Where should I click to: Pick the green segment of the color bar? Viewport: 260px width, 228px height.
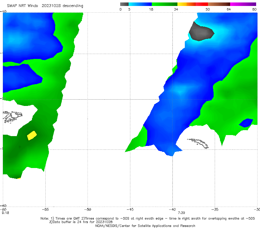click(x=164, y=4)
